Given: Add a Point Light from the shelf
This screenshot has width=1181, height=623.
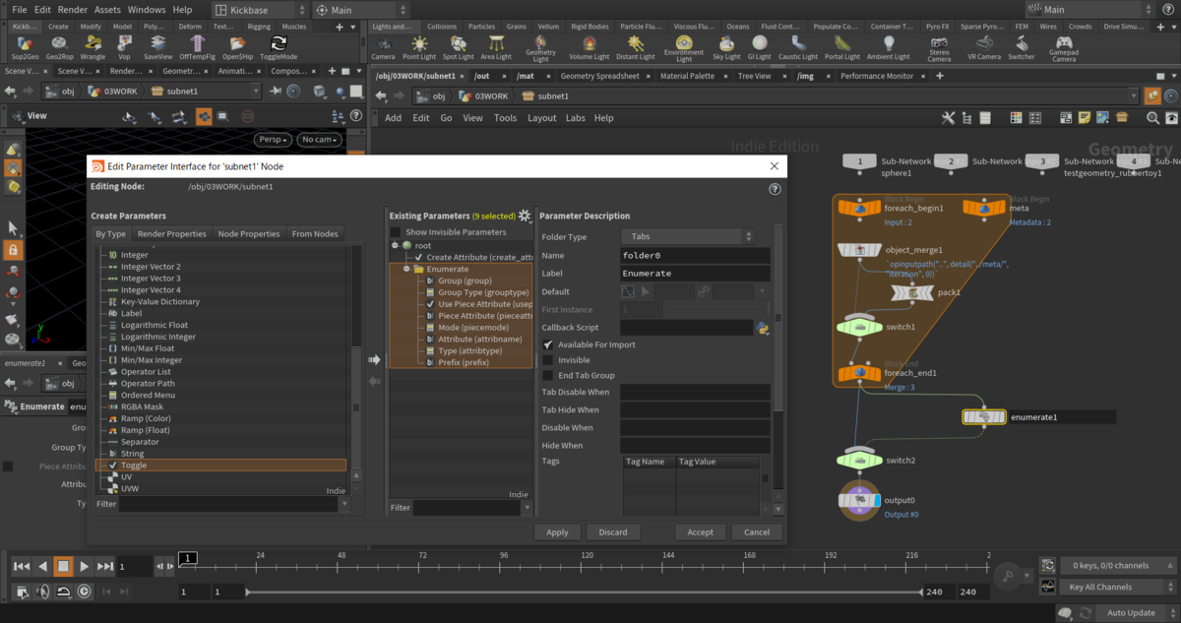Looking at the screenshot, I should [420, 47].
